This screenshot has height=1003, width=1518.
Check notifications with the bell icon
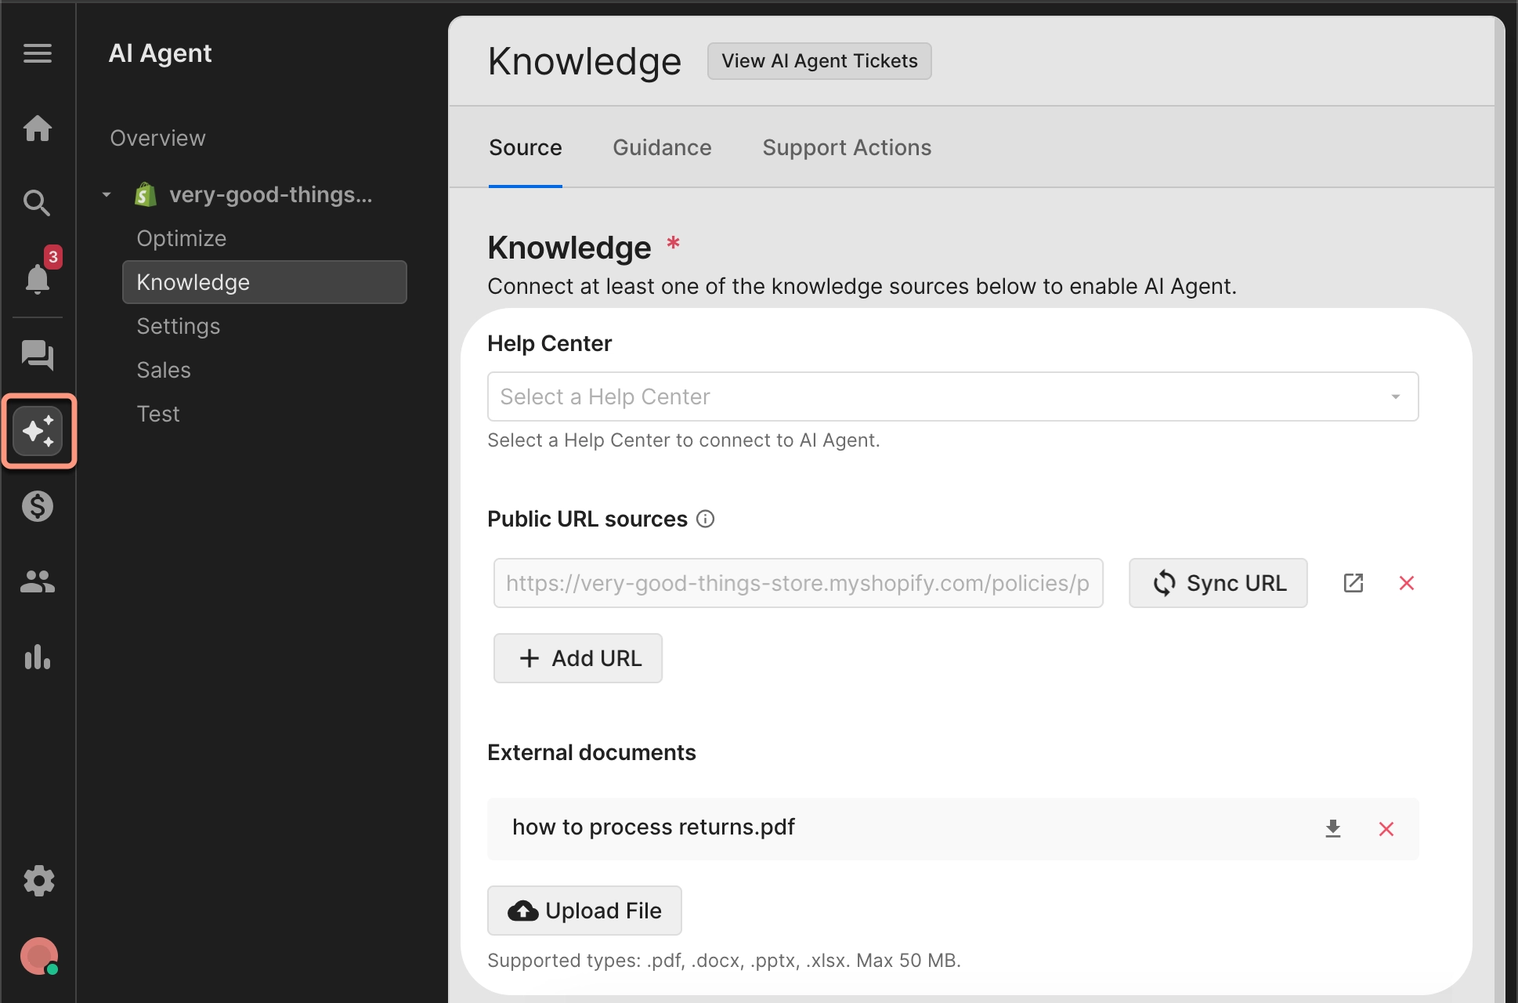[38, 281]
